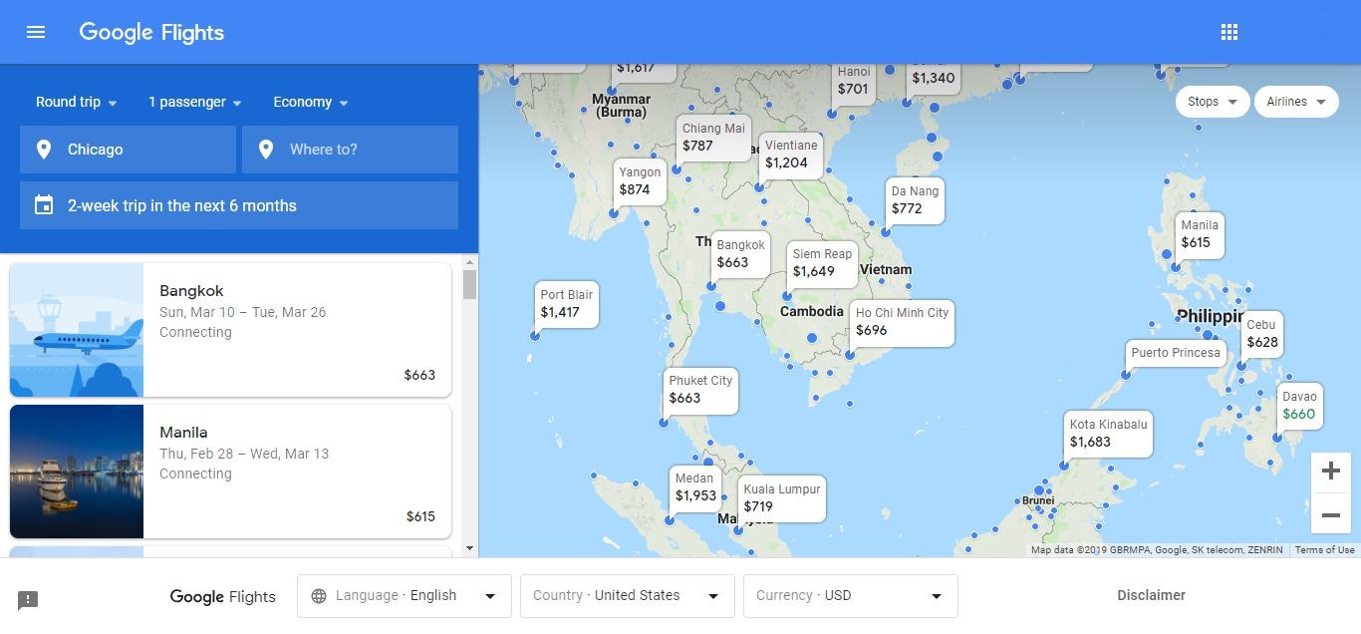The width and height of the screenshot is (1361, 634).
Task: Open the hamburger main menu
Action: coord(36,32)
